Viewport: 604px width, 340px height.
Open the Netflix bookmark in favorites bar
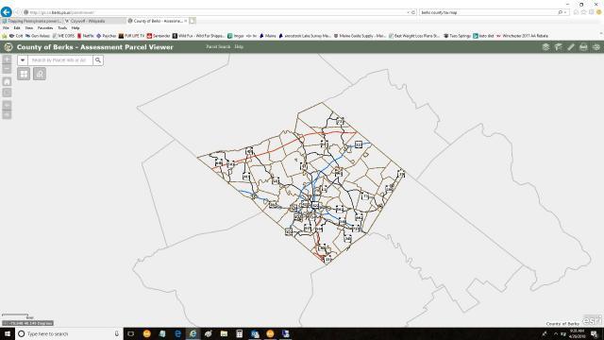pyautogui.click(x=86, y=36)
